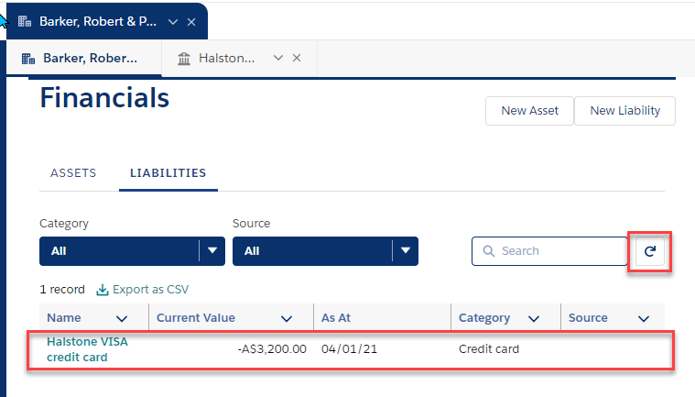
Task: Expand the chevron on the top Barker tab
Action: 173,22
